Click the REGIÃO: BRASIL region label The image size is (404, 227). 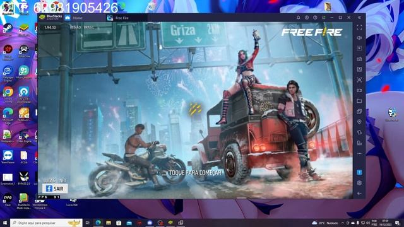[82, 27]
